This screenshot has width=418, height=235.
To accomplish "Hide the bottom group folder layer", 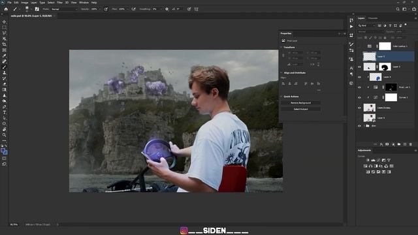I will click(x=359, y=126).
